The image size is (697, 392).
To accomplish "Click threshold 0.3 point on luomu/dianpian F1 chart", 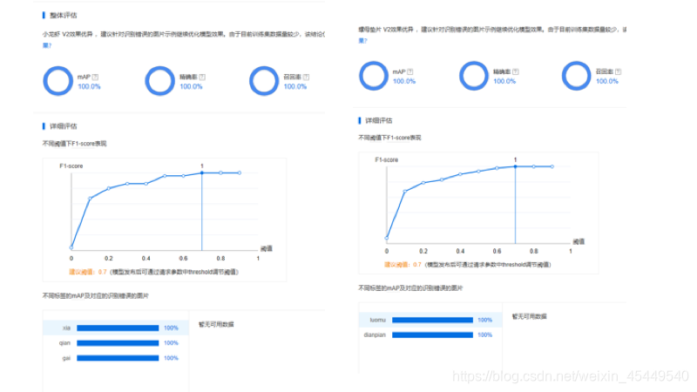I will (442, 179).
